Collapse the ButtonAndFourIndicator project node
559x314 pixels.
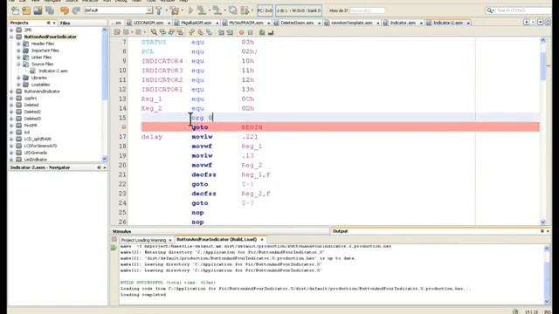pyautogui.click(x=11, y=37)
